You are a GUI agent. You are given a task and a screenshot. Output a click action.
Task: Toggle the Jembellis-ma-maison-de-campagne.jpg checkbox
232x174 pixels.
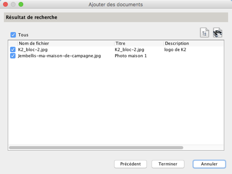(13, 56)
